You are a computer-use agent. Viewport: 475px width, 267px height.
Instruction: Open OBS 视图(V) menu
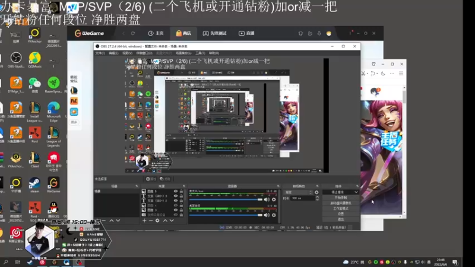tap(127, 53)
